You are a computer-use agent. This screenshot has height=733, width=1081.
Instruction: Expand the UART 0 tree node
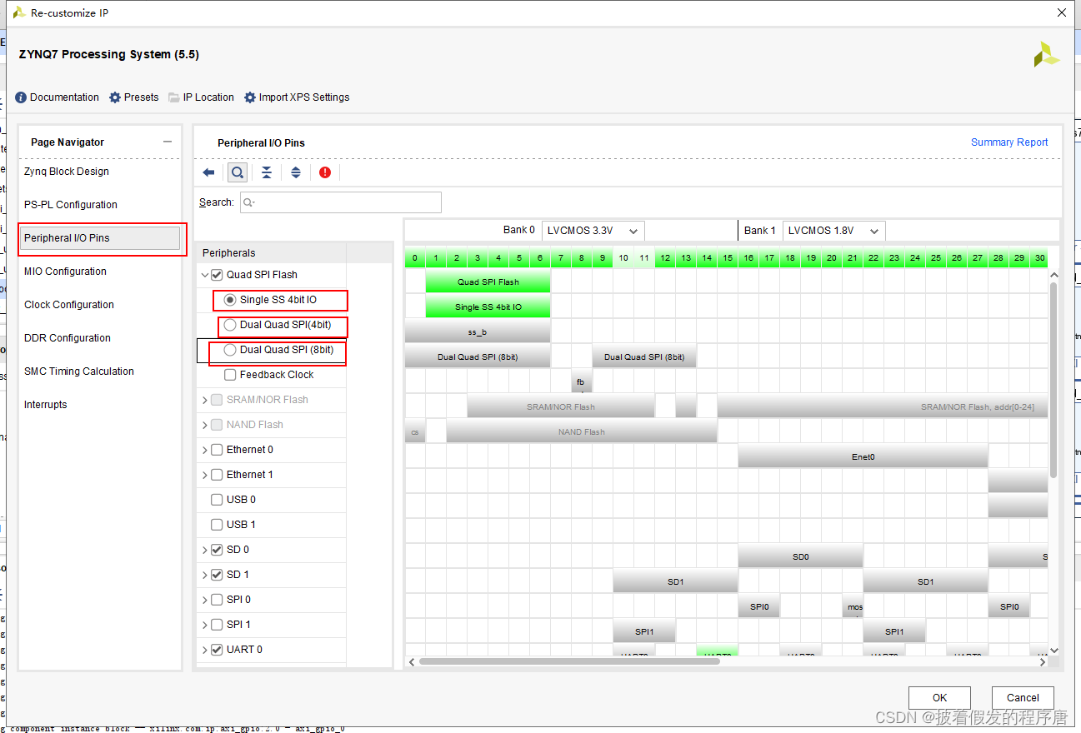(205, 650)
